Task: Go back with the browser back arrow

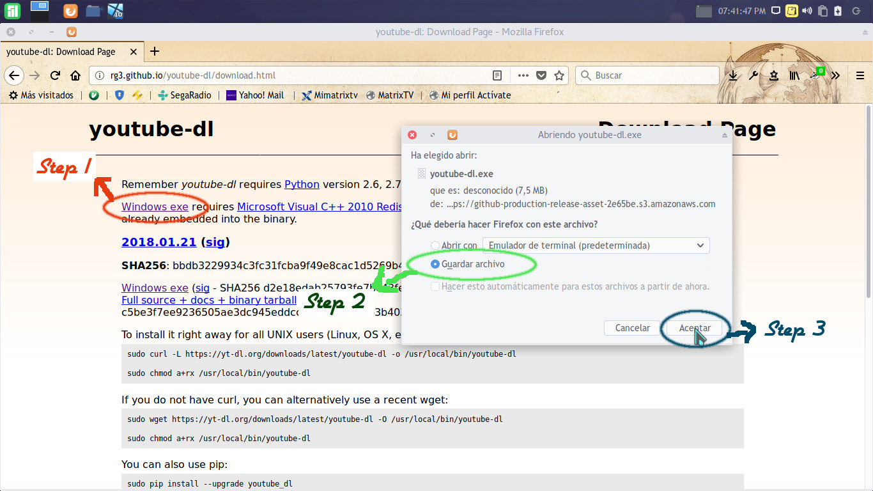Action: click(x=14, y=75)
